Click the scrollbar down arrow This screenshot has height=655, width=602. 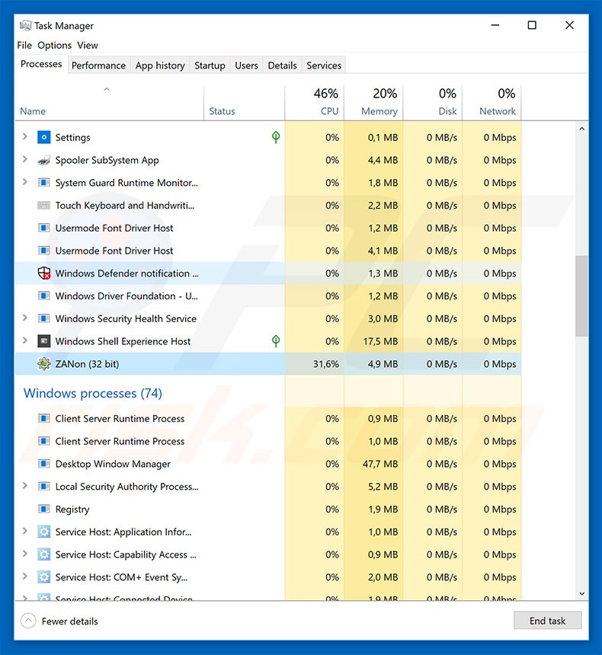pos(581,593)
